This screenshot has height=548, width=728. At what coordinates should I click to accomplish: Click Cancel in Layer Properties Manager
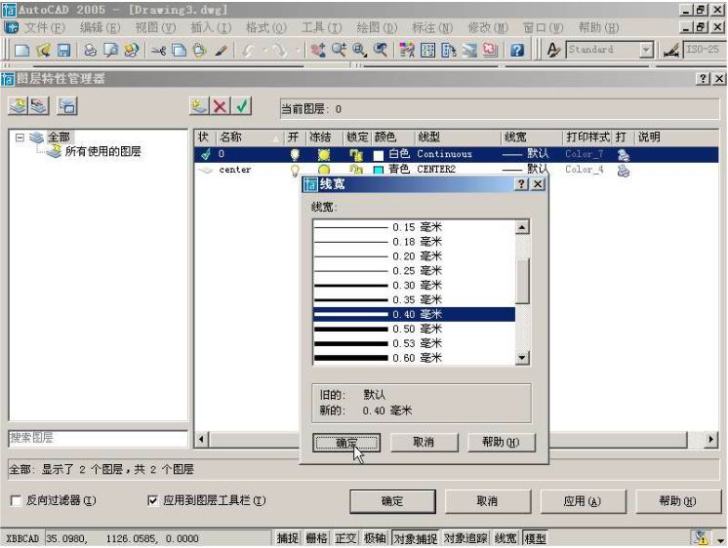(487, 501)
